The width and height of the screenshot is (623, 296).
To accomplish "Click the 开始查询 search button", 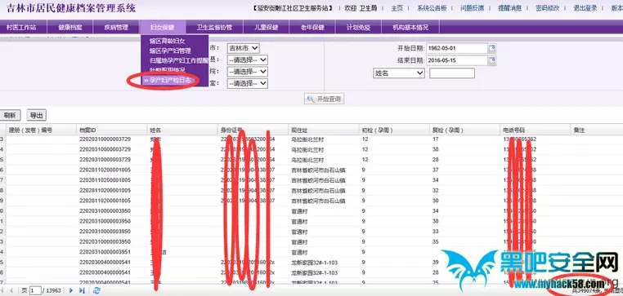I will click(325, 99).
